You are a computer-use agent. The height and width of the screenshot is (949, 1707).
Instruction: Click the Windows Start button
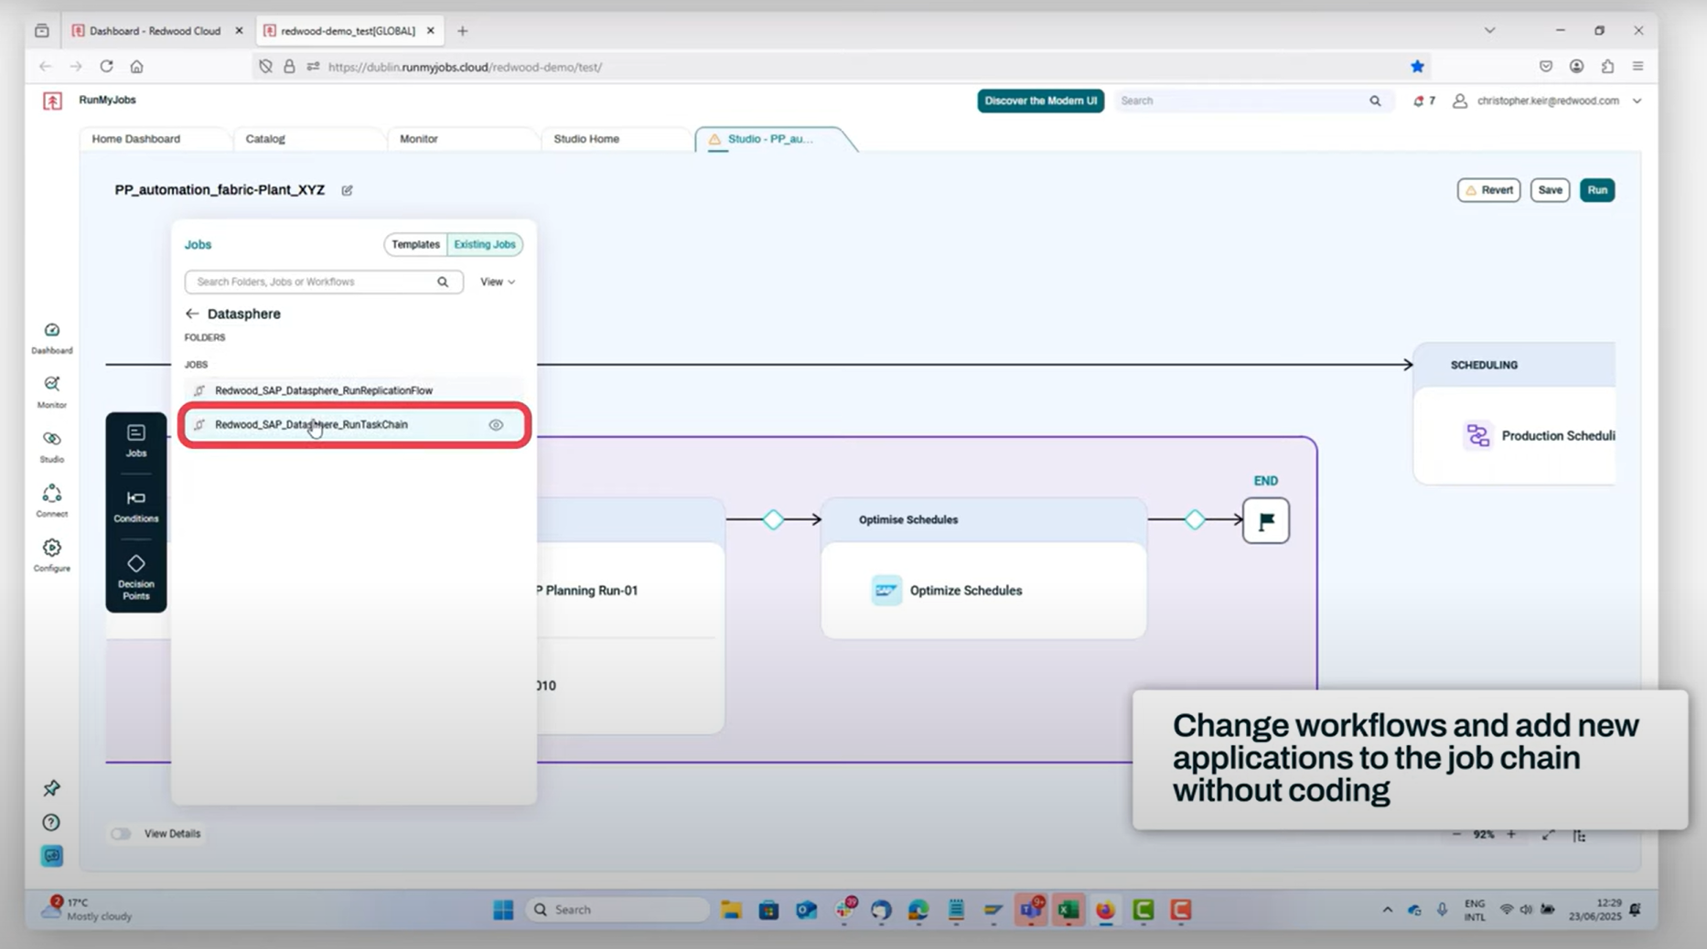[503, 910]
